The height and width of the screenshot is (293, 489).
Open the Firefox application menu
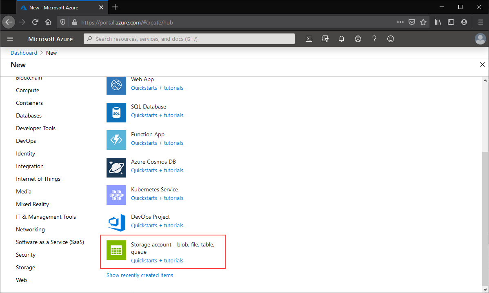pyautogui.click(x=480, y=22)
